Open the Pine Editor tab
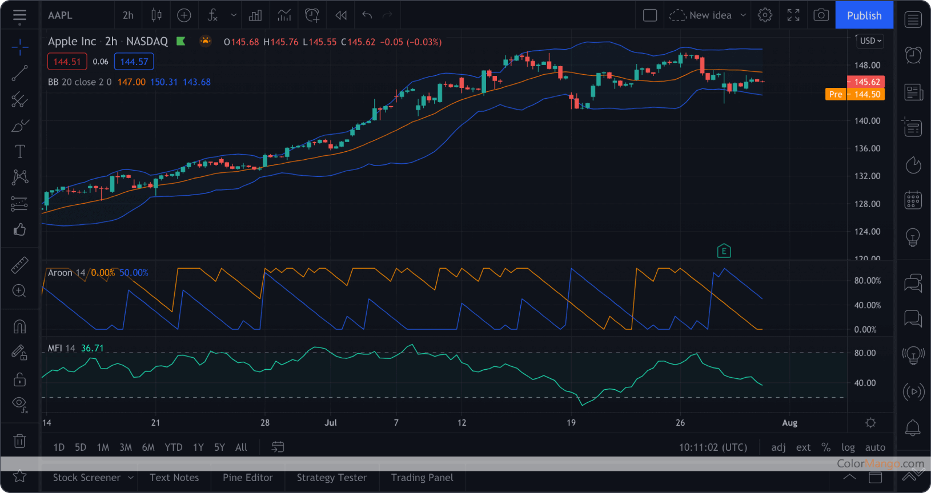Image resolution: width=931 pixels, height=493 pixels. [x=247, y=478]
